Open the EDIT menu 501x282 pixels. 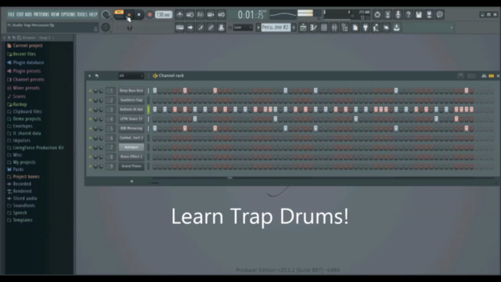pyautogui.click(x=20, y=14)
